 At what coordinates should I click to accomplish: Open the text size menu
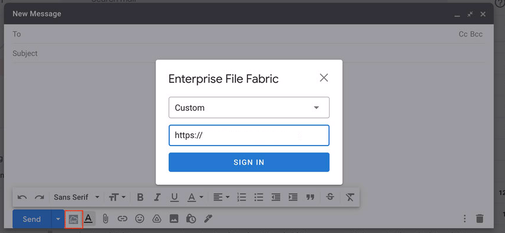point(117,197)
